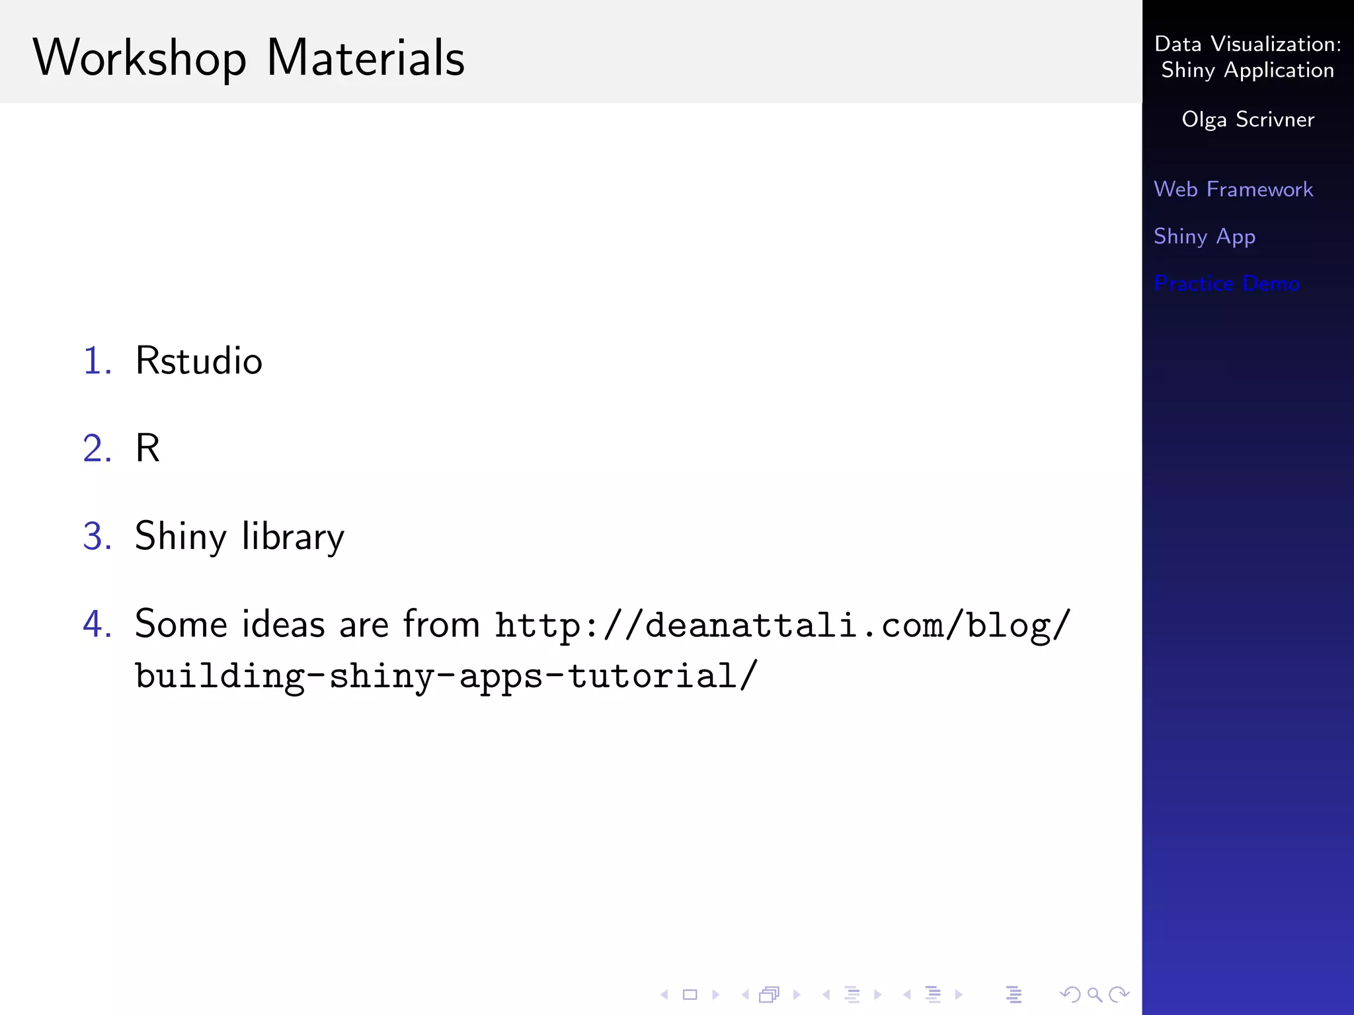The image size is (1354, 1015).
Task: Jump to next section with right arrow
Action: pos(959,995)
